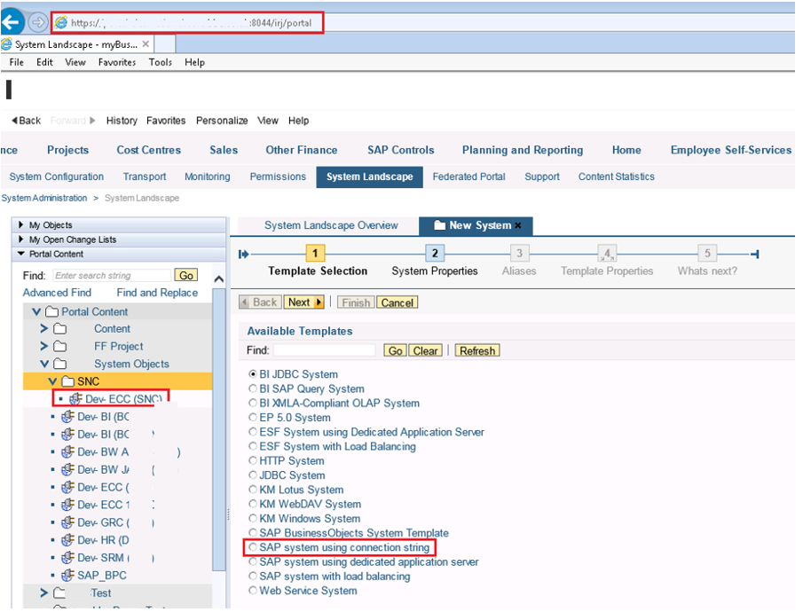This screenshot has height=612, width=803.
Task: Click the browser back arrow button
Action: tap(12, 21)
